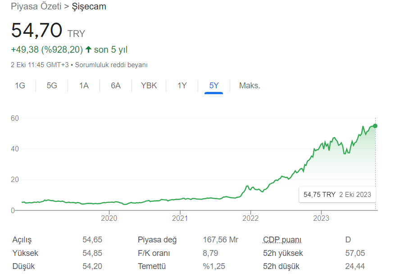
Task: Click the 2022 label on the chart axis
Action: point(250,219)
